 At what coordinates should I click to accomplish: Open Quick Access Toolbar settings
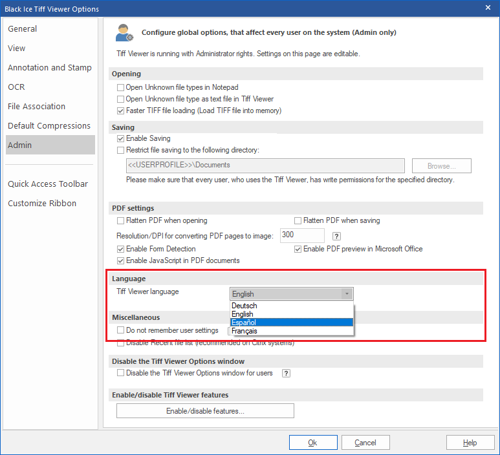[x=50, y=184]
